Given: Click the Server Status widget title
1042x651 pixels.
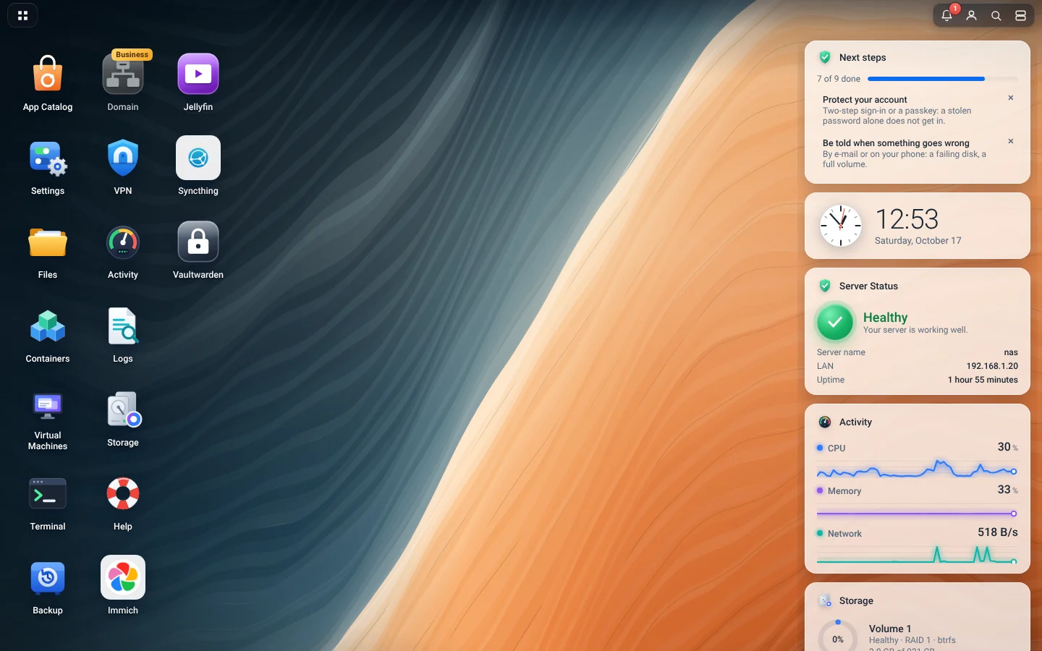Looking at the screenshot, I should 868,286.
